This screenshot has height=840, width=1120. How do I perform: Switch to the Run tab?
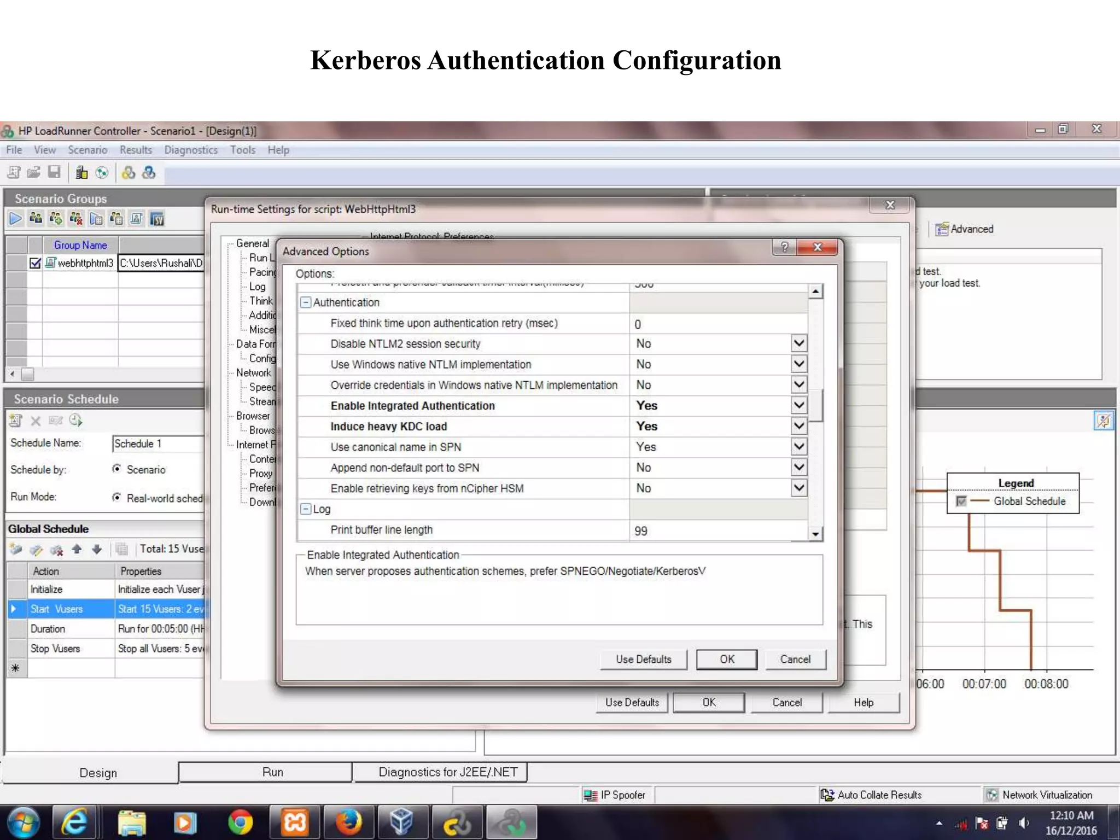point(265,772)
